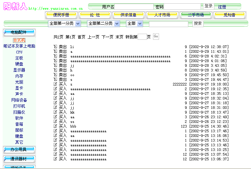The height and width of the screenshot is (169, 251).
Task: Click the note icon beside the 'h' listing
Action: click(x=55, y=70)
